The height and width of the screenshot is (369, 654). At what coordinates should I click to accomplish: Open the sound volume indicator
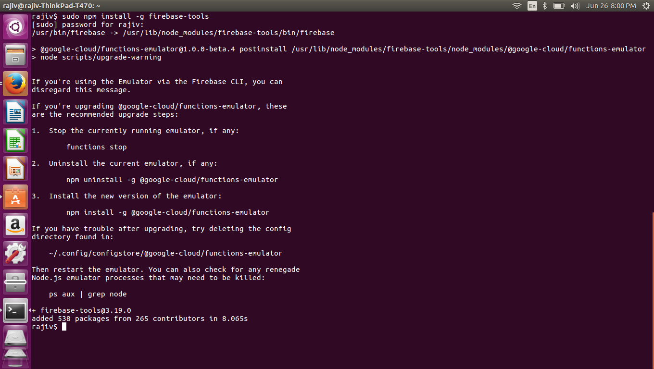575,6
